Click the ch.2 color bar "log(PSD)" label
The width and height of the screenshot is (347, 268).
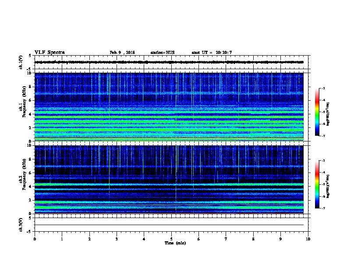[328, 186]
